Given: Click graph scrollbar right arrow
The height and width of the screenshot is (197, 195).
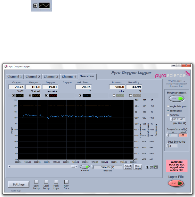Looking at the screenshot, I should point(76,167).
